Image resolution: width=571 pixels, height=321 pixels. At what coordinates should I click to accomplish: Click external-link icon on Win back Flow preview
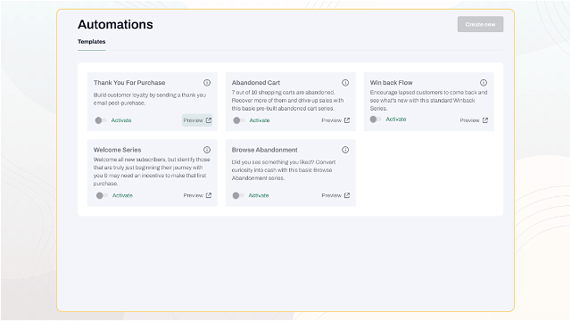(485, 120)
